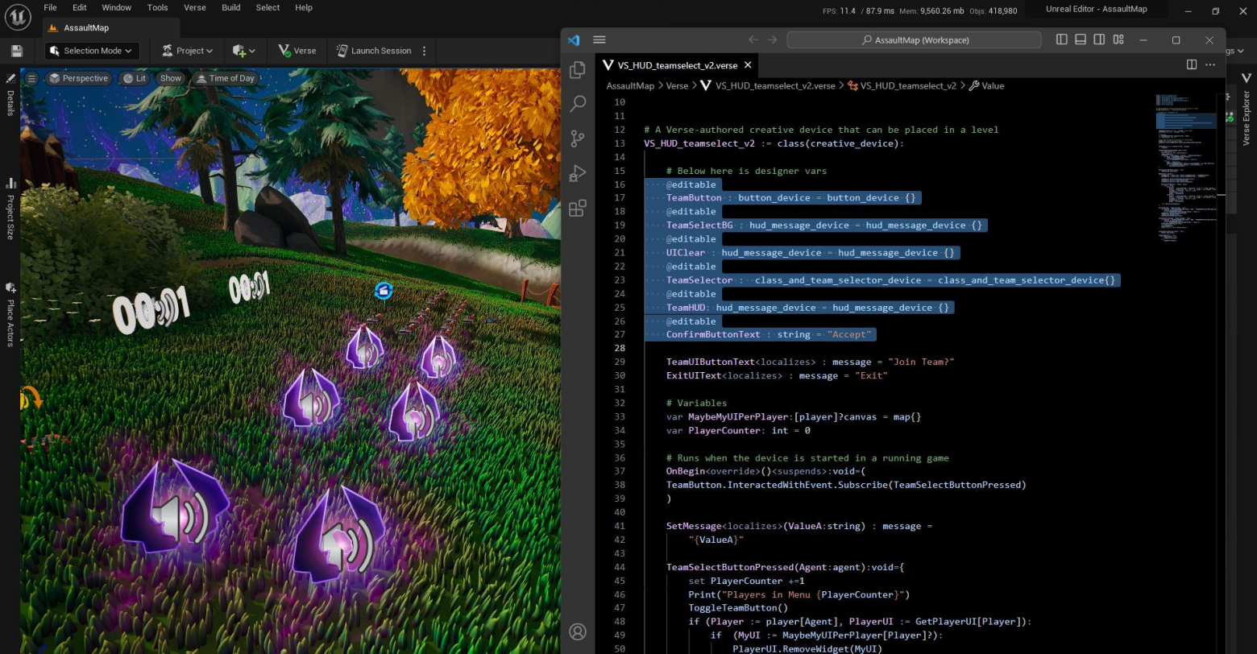Open the Search panel in VS Code

point(577,104)
